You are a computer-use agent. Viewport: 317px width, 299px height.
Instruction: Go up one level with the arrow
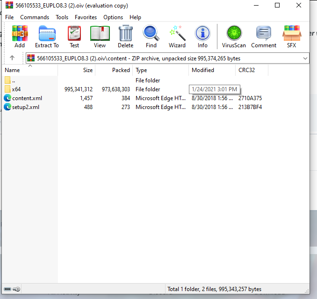(12, 58)
